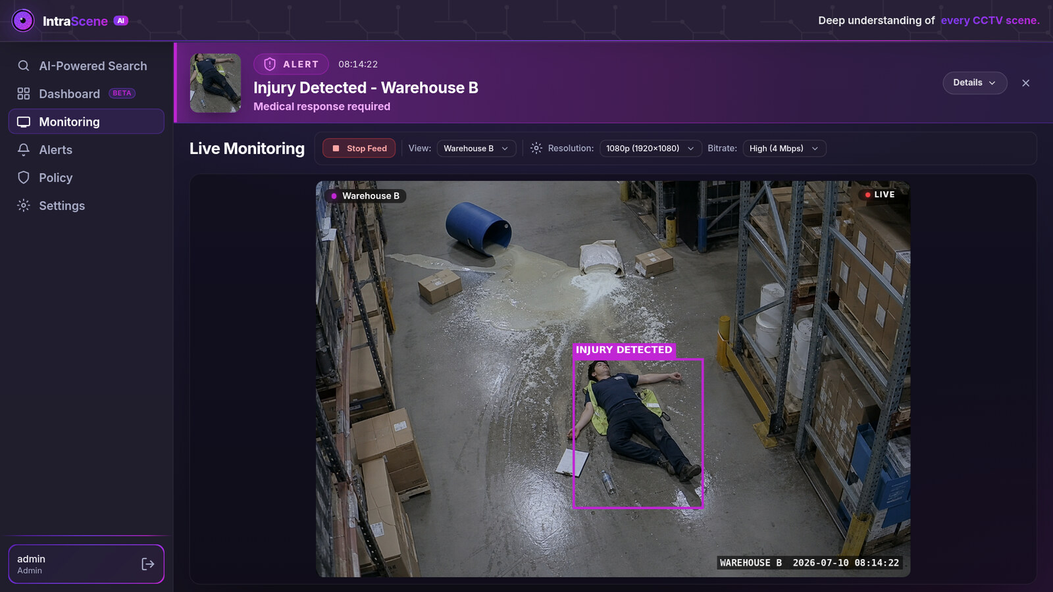1053x592 pixels.
Task: Click the Settings gear icon in sidebar
Action: [24, 205]
